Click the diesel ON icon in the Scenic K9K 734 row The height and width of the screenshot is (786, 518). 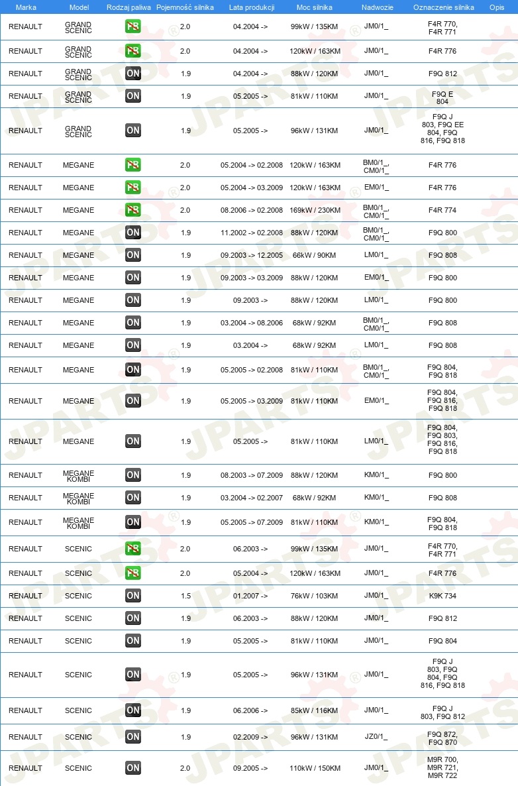click(132, 596)
